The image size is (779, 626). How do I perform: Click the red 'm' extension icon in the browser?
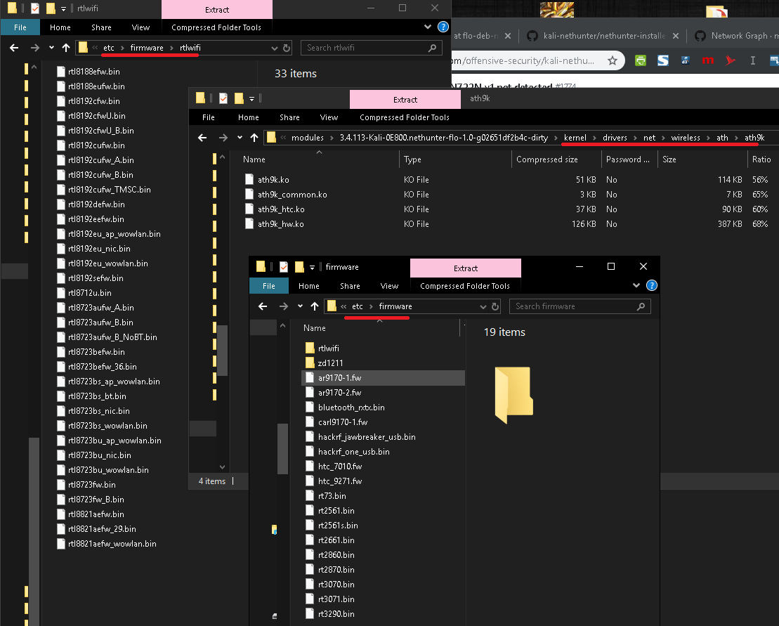(x=707, y=61)
